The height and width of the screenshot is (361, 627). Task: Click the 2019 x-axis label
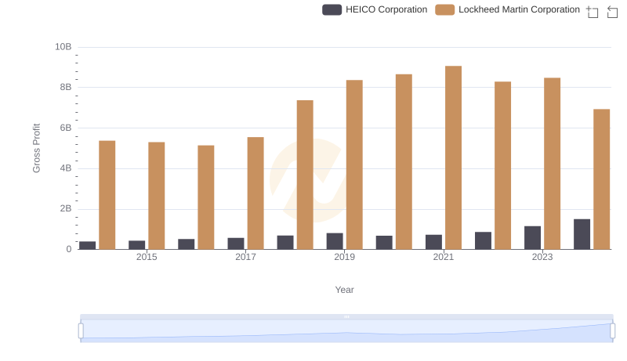click(x=344, y=257)
